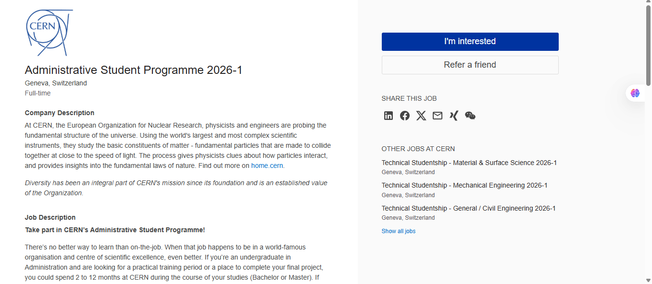Share job on X (Twitter)
652x284 pixels.
tap(421, 116)
